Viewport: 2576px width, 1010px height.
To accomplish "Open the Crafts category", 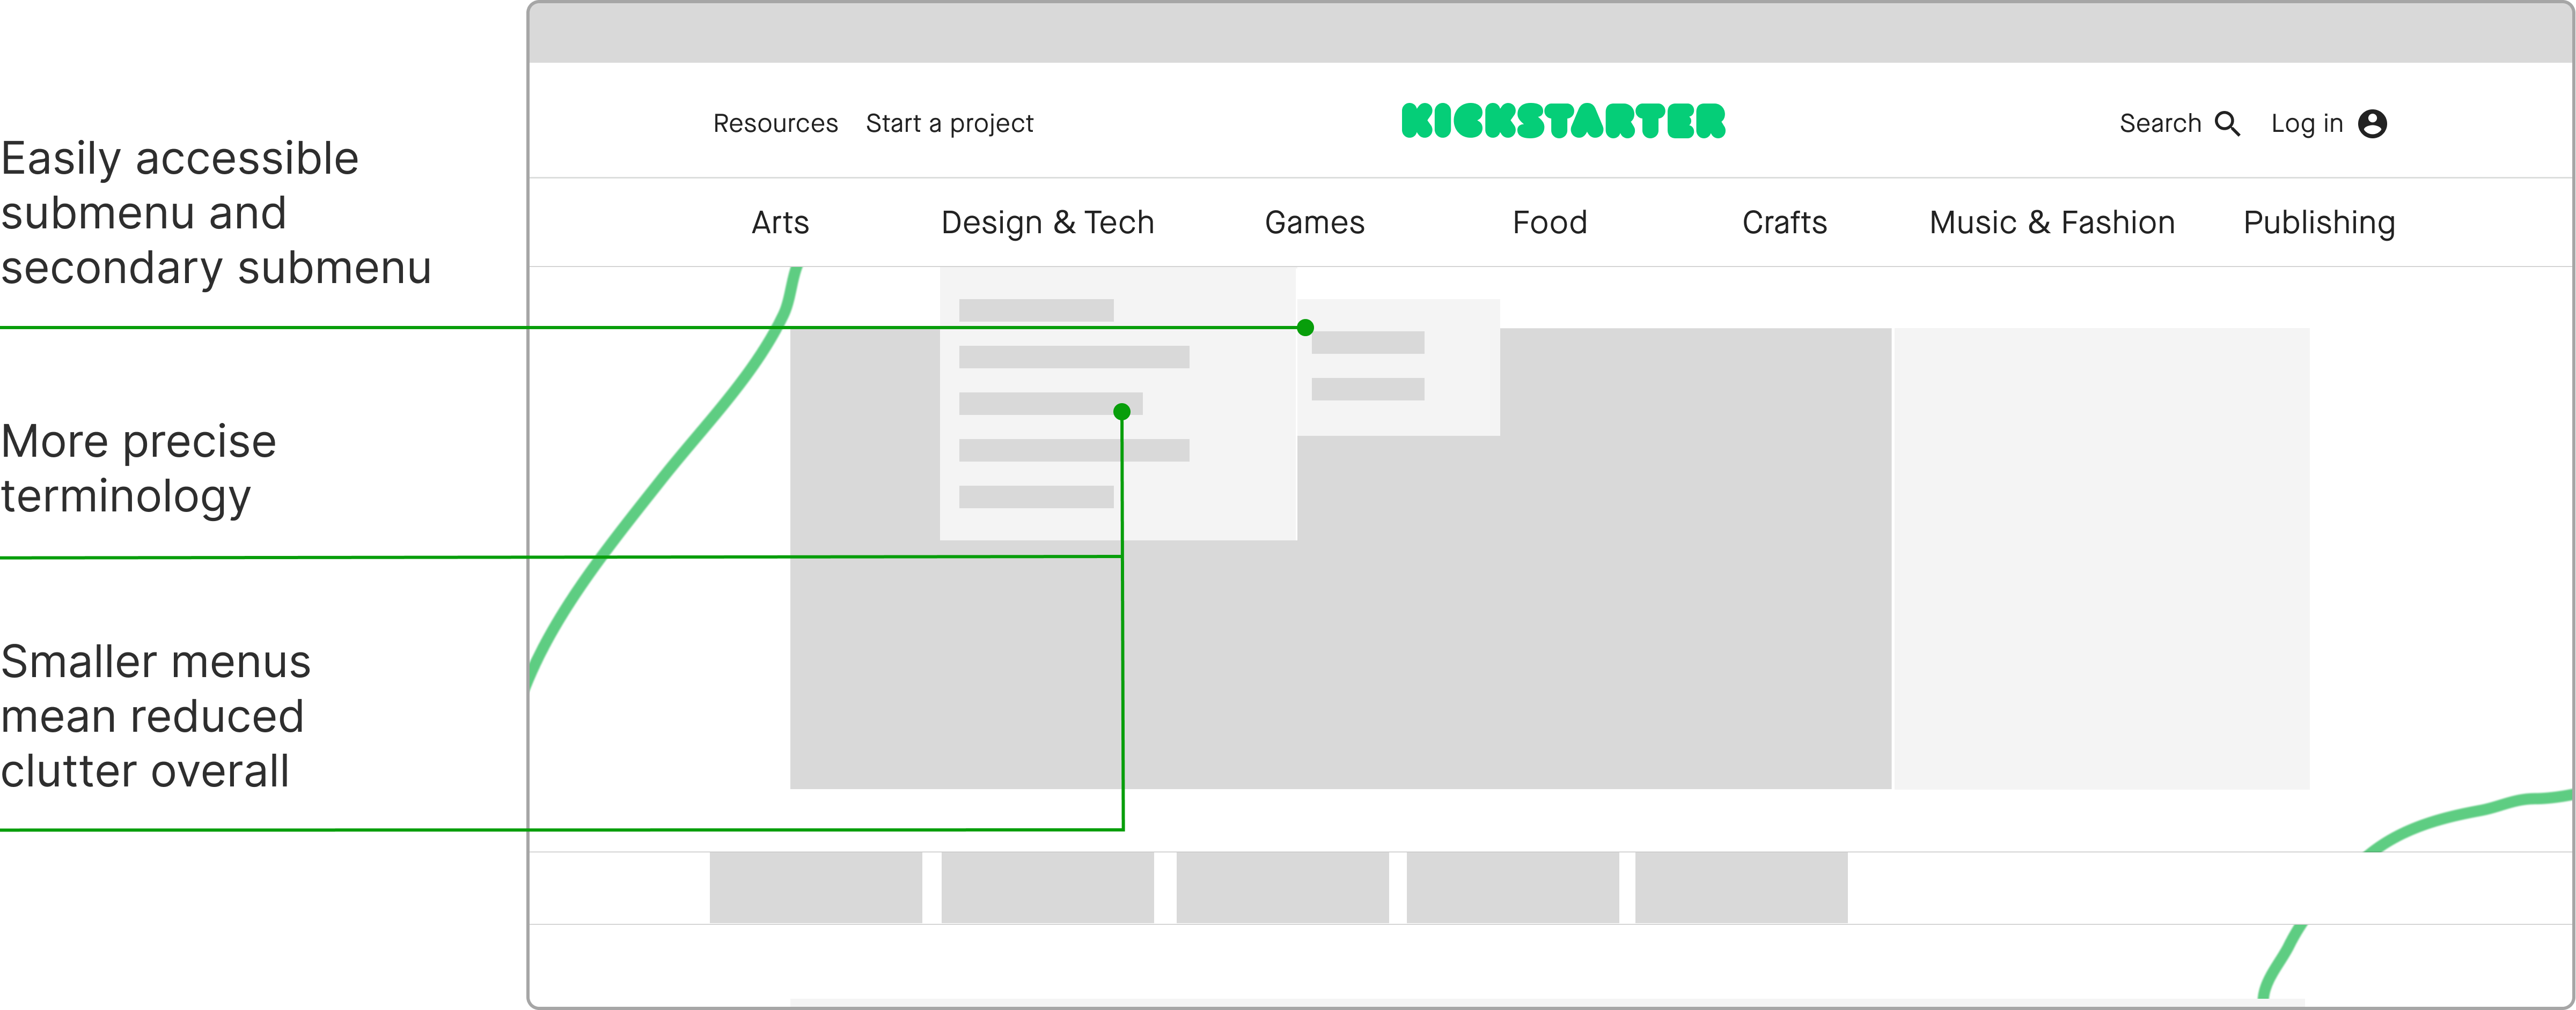I will 1784,222.
